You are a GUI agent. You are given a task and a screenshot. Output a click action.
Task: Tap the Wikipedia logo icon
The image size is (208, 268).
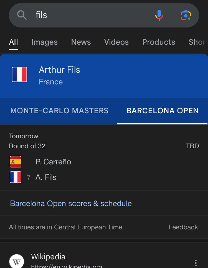coord(17,262)
